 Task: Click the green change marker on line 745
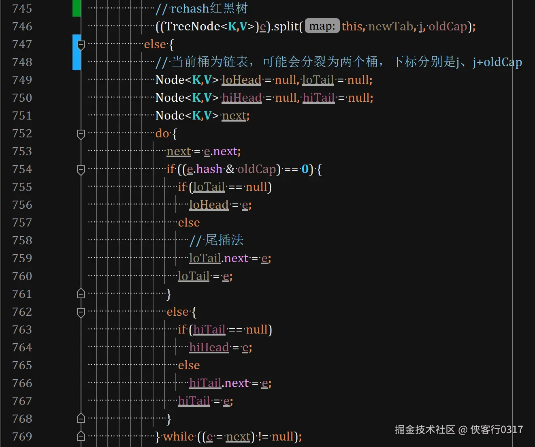tap(77, 8)
